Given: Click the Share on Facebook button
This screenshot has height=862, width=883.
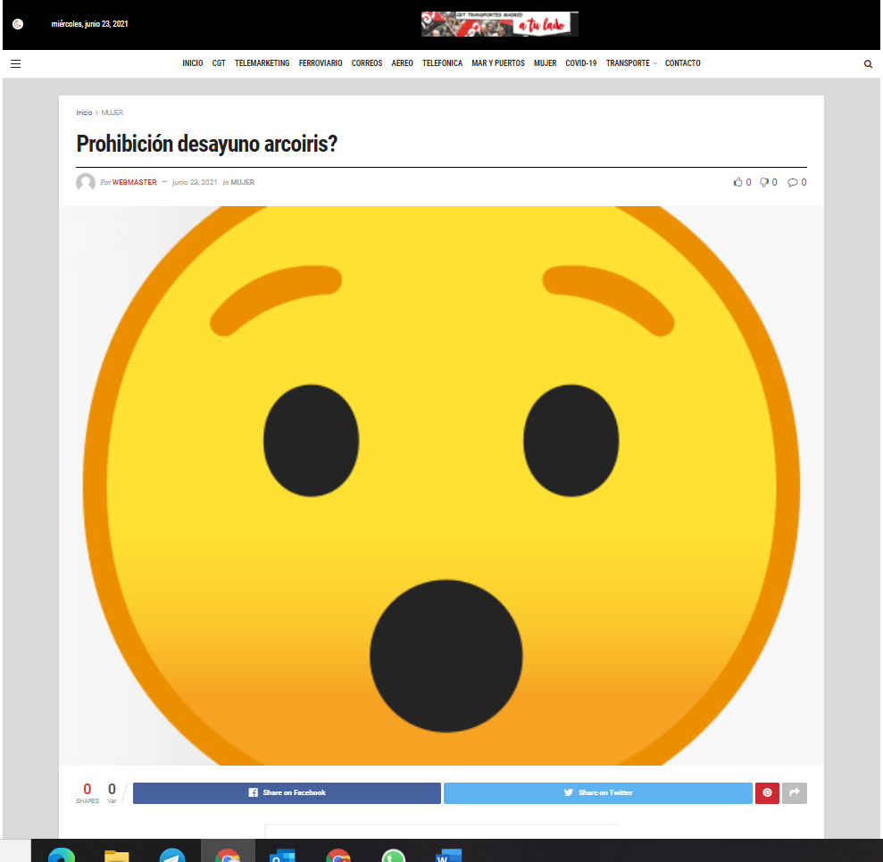Looking at the screenshot, I should click(x=287, y=793).
